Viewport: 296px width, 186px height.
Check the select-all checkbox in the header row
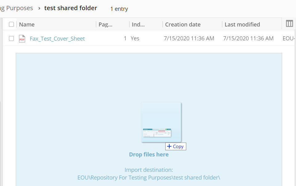point(11,24)
